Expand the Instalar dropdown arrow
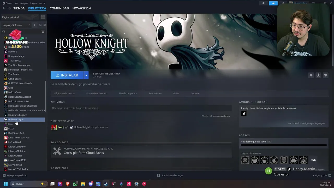This screenshot has height=188, width=334. click(x=86, y=75)
